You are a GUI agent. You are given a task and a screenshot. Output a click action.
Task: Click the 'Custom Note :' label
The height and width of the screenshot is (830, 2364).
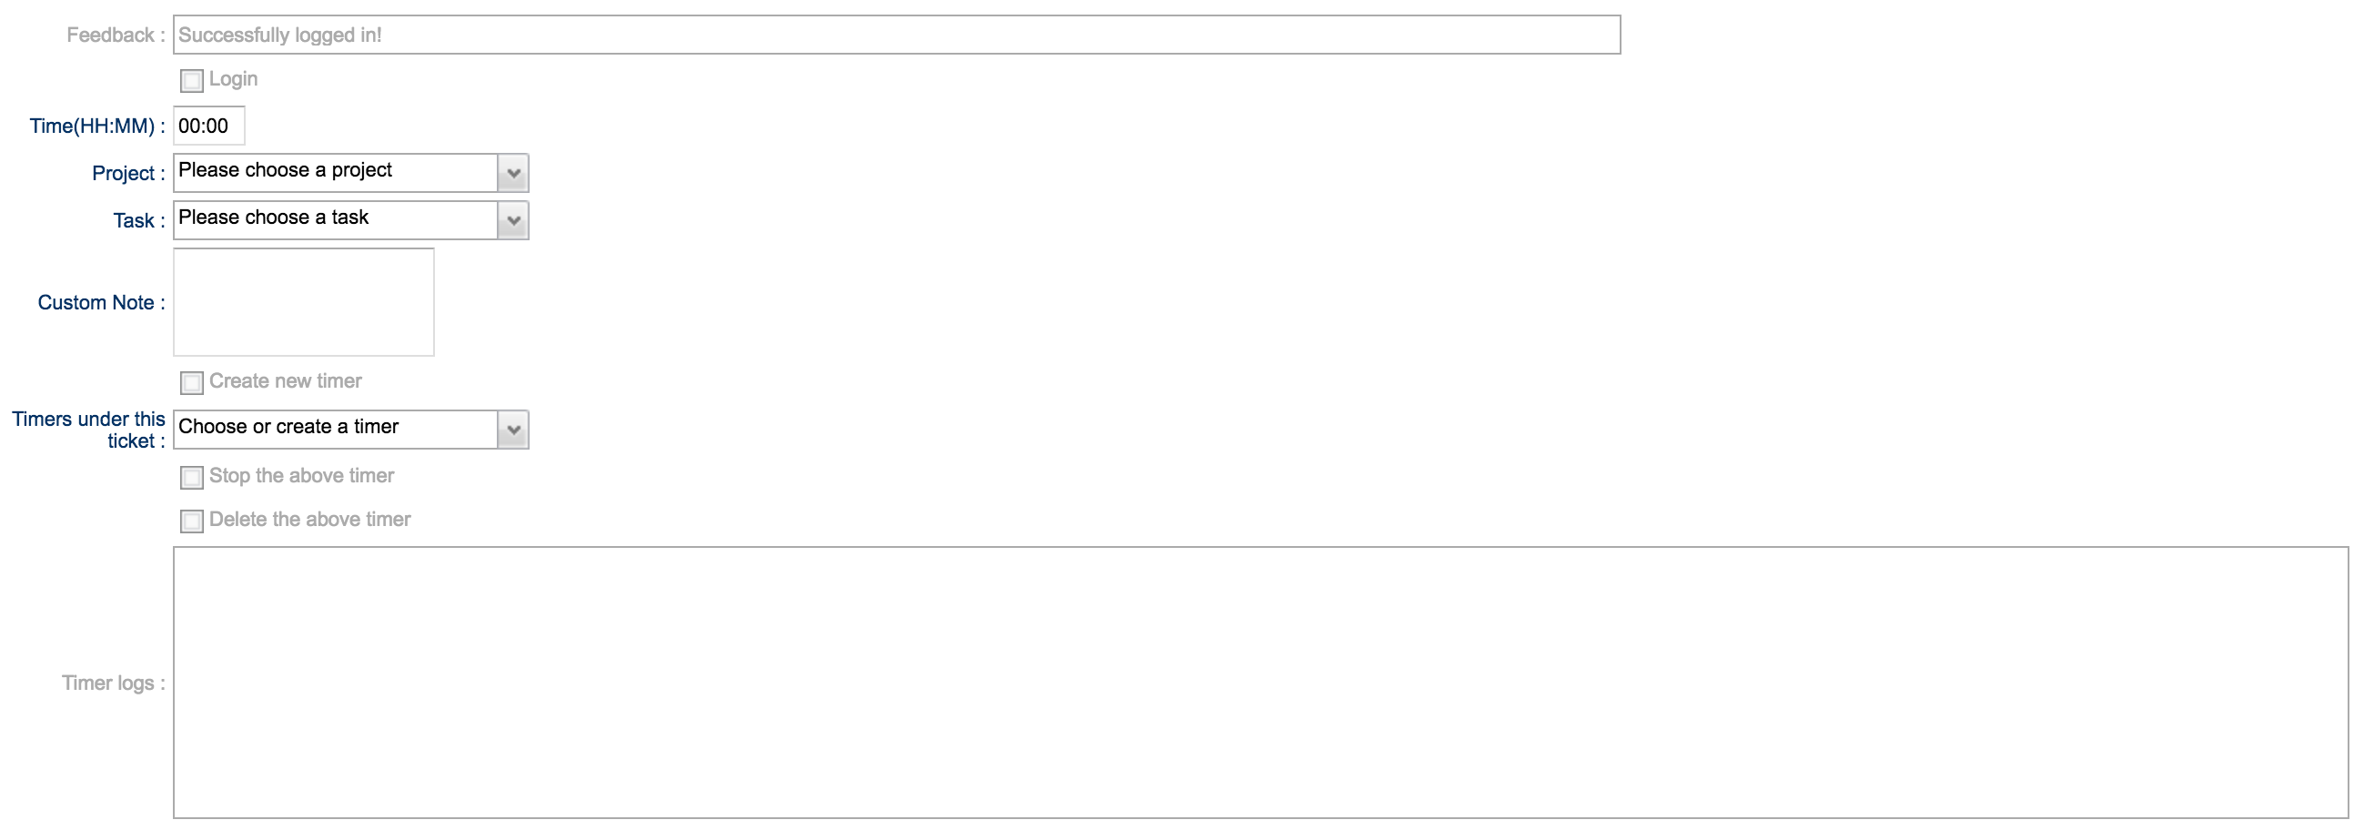click(101, 303)
